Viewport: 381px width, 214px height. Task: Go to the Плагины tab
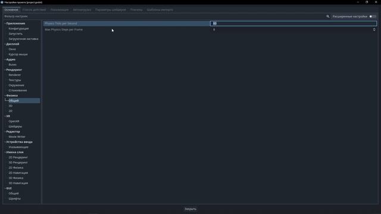pos(136,10)
